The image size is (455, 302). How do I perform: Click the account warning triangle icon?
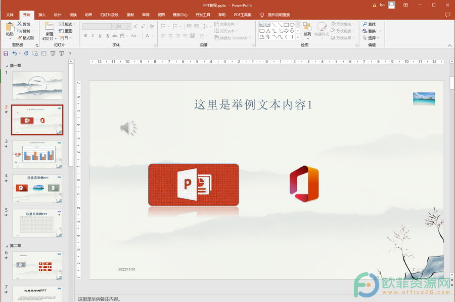[374, 5]
